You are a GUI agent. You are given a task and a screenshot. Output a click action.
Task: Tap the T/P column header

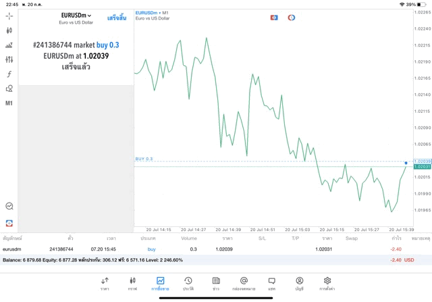point(295,238)
